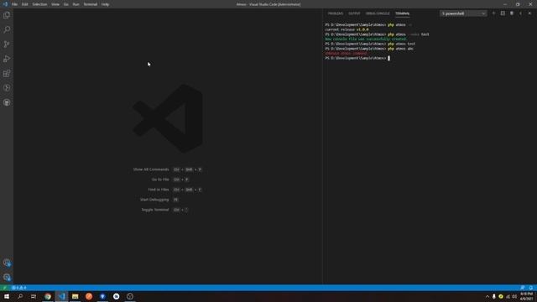The height and width of the screenshot is (302, 537).
Task: Open the Explorer view in activity bar
Action: 7,15
